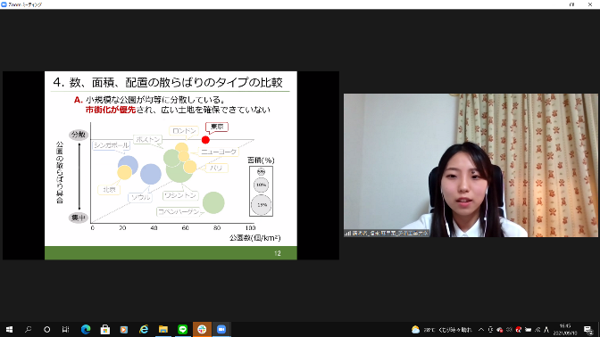Open the clock and date flyout
600x337 pixels.
point(565,329)
